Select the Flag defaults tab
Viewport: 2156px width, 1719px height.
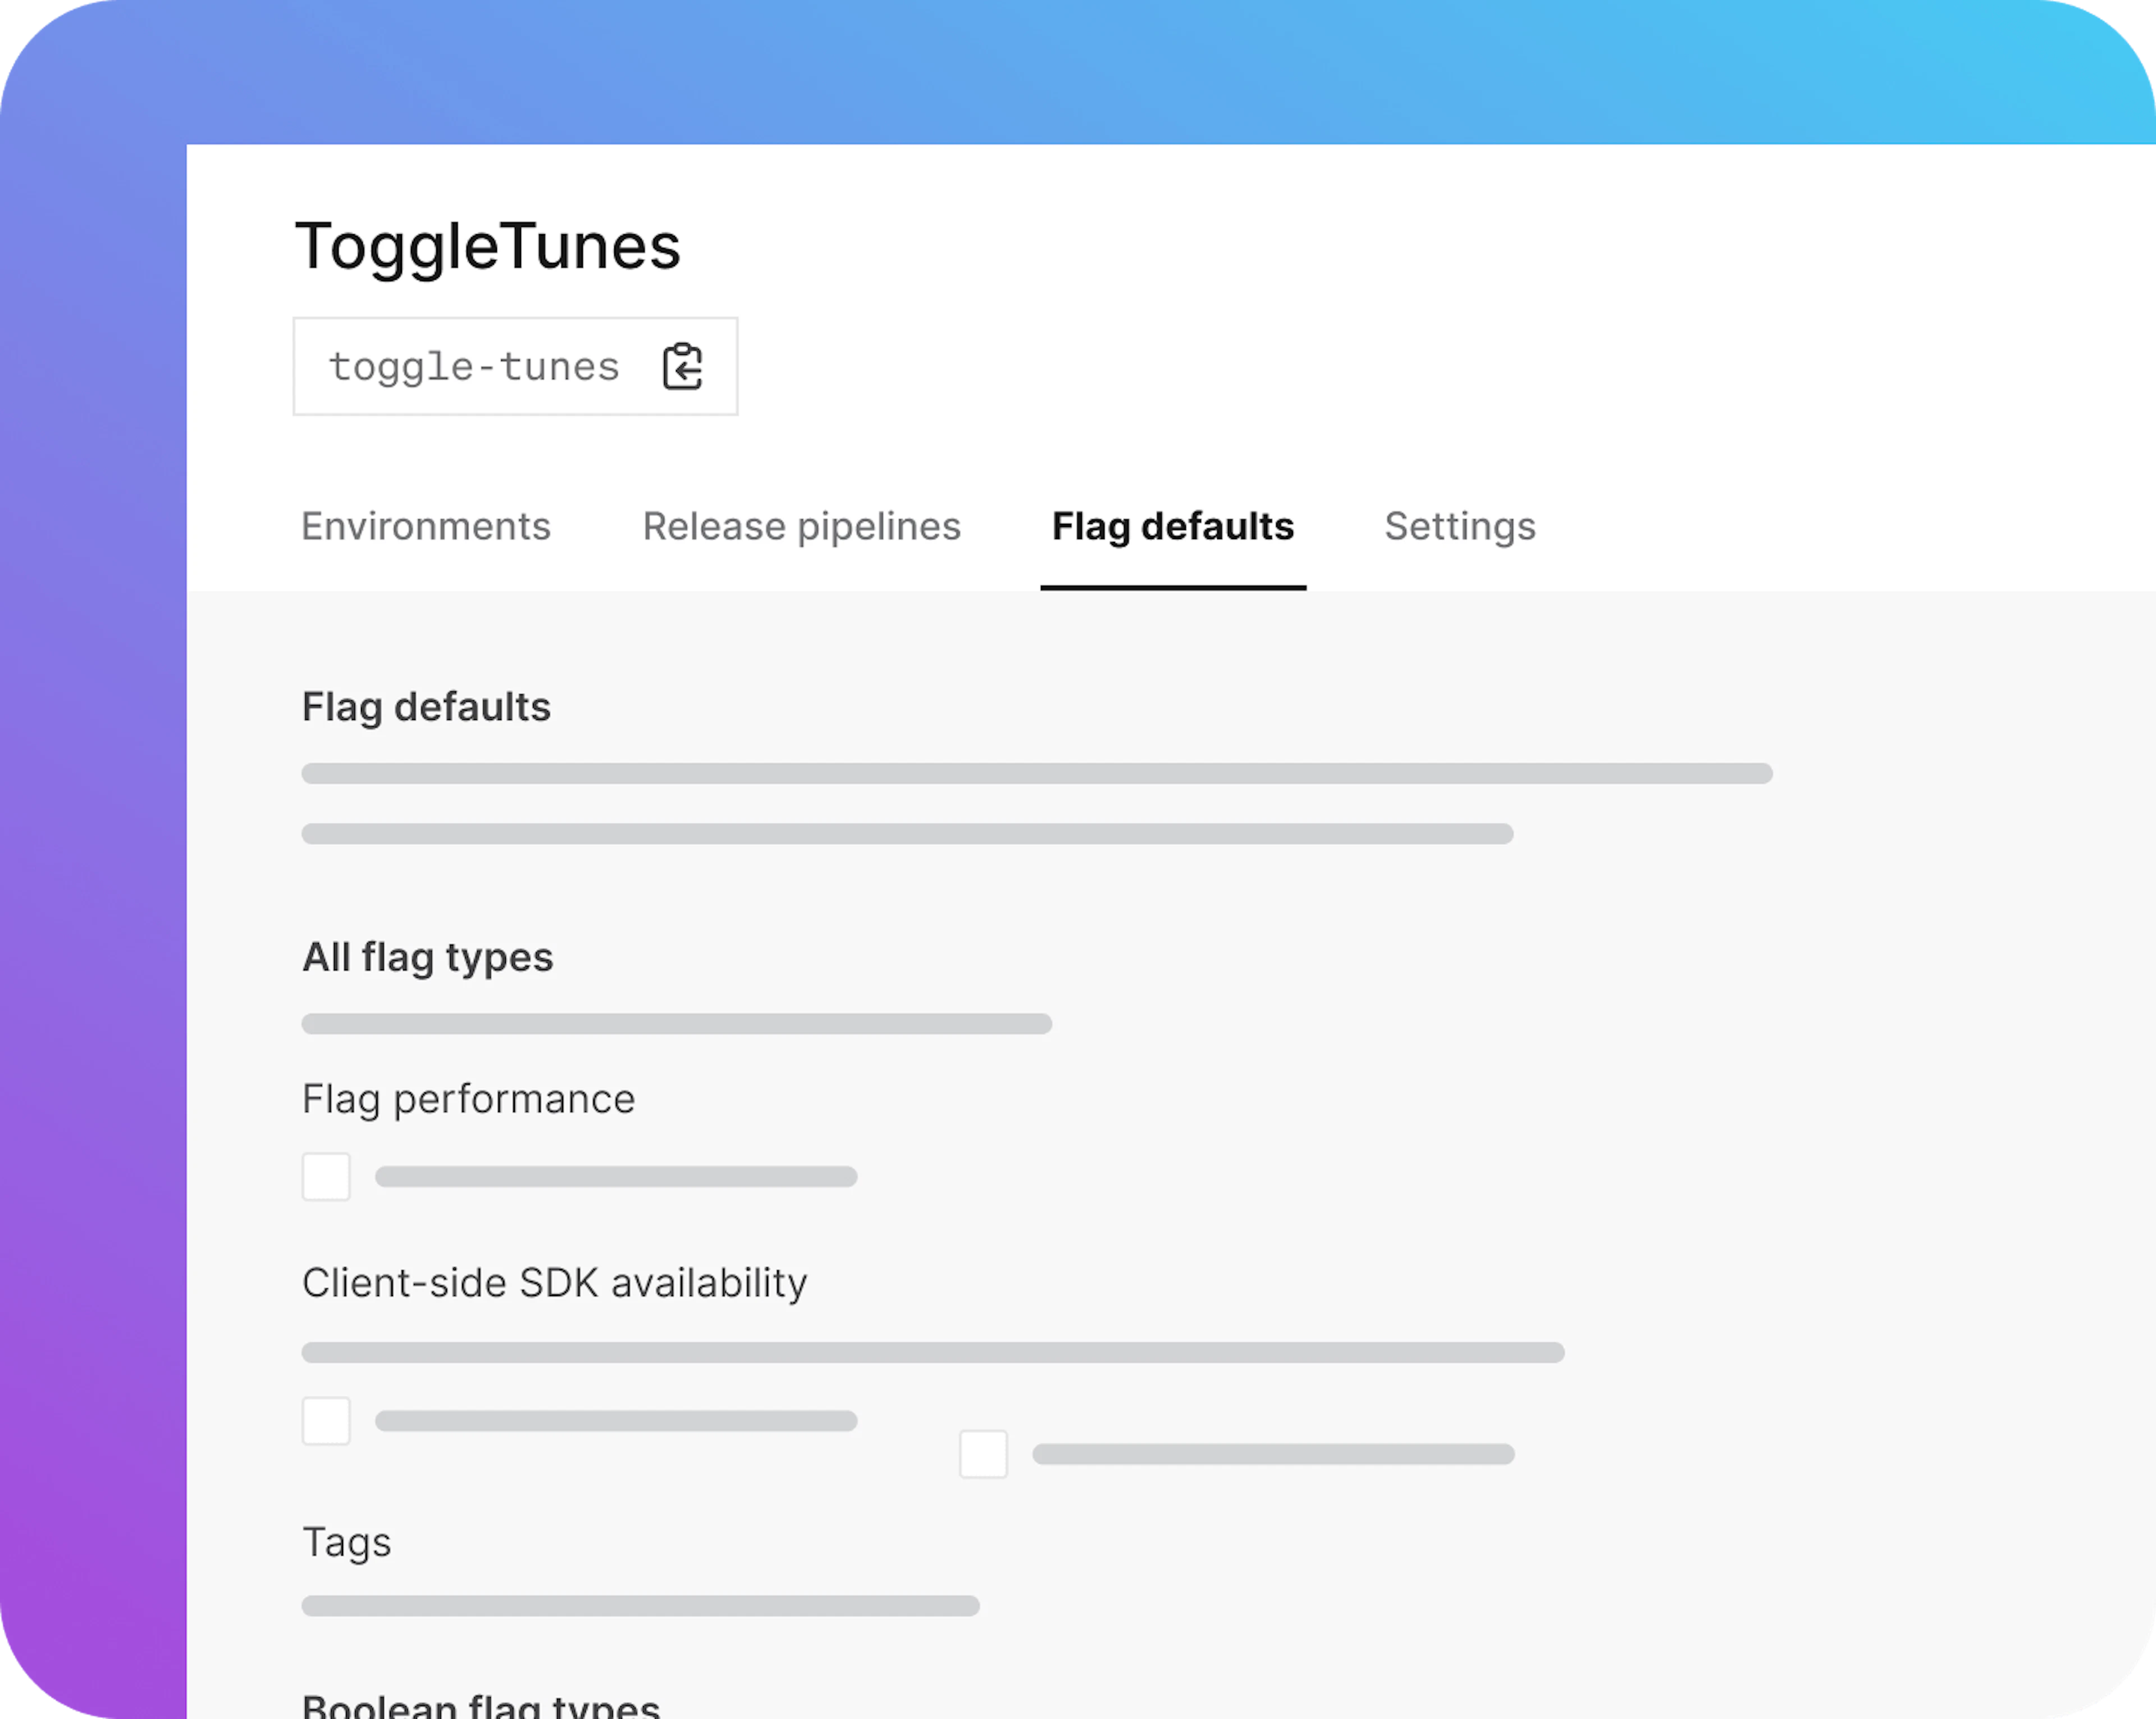click(x=1173, y=527)
